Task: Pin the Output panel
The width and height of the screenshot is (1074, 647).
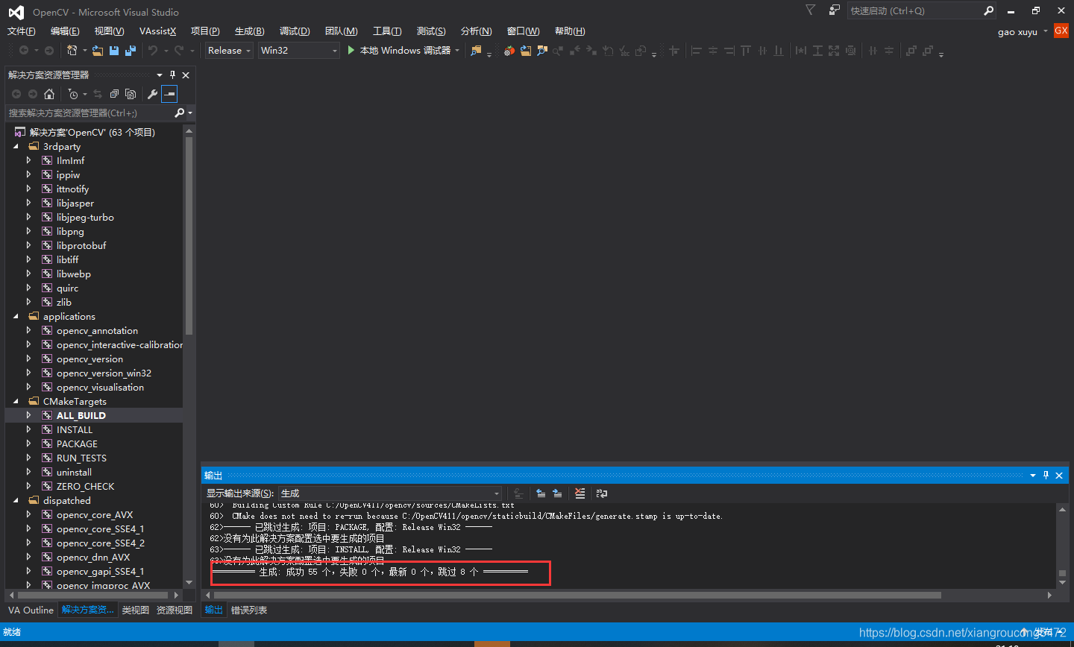Action: pos(1046,475)
